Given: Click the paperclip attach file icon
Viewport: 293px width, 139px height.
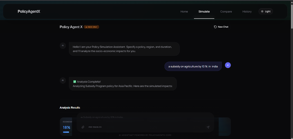Looking at the screenshot, I should click(x=83, y=127).
